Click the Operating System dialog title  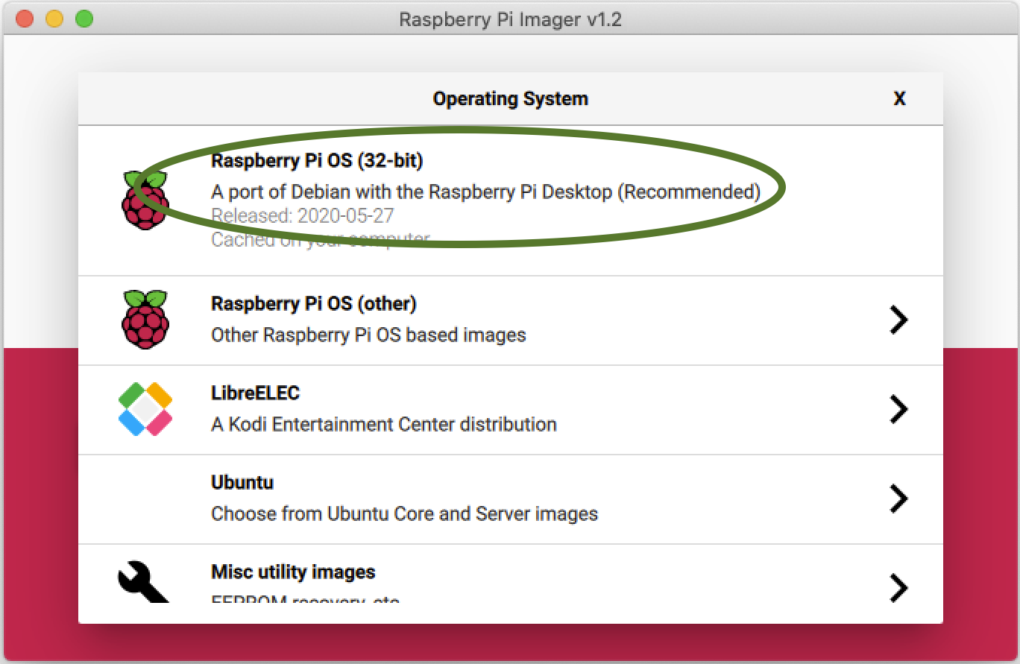click(510, 98)
